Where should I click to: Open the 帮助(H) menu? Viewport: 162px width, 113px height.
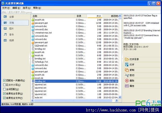[37, 8]
